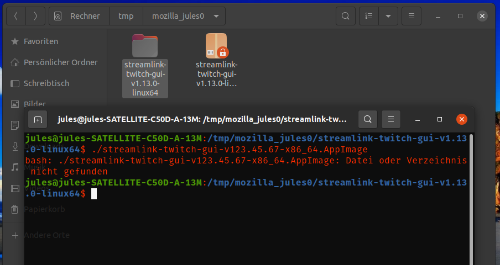Click the ./streamlink-twitch-gui-v123.45.67 command text

(230, 150)
